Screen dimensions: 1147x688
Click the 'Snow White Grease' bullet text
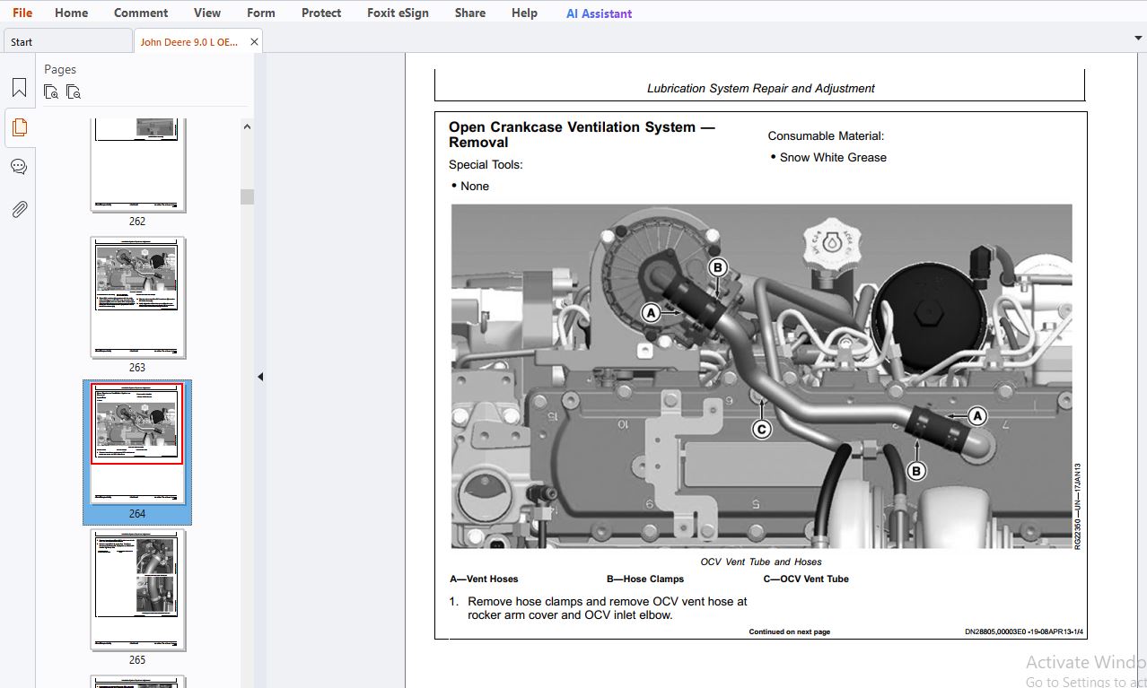point(833,157)
